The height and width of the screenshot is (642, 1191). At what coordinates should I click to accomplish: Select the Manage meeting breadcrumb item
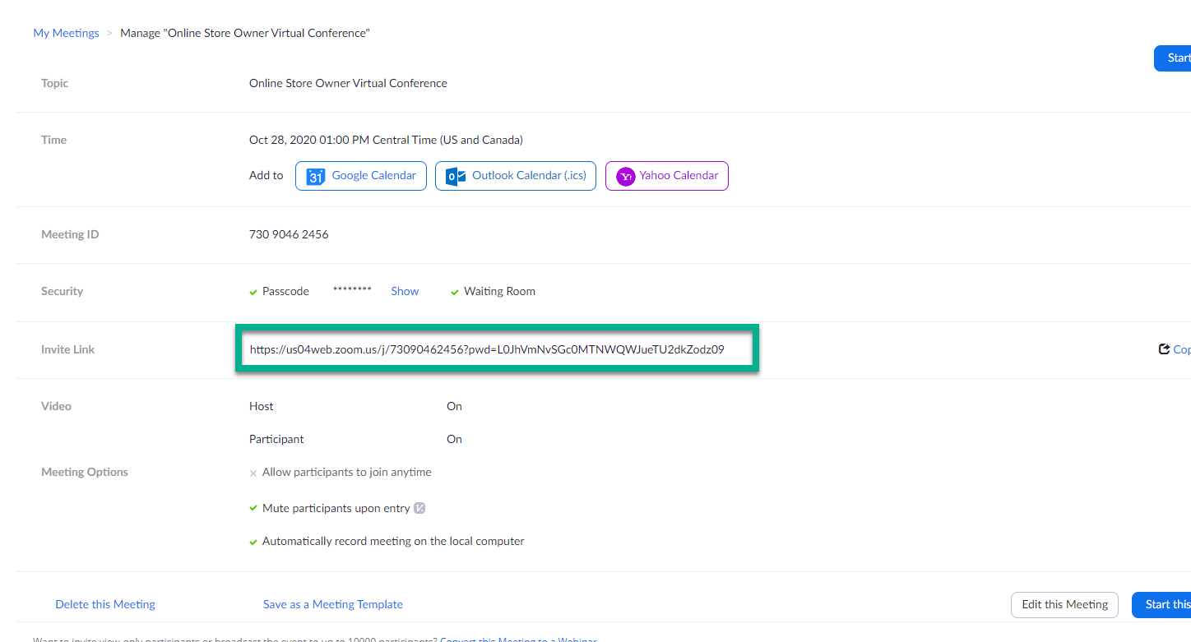coord(244,33)
